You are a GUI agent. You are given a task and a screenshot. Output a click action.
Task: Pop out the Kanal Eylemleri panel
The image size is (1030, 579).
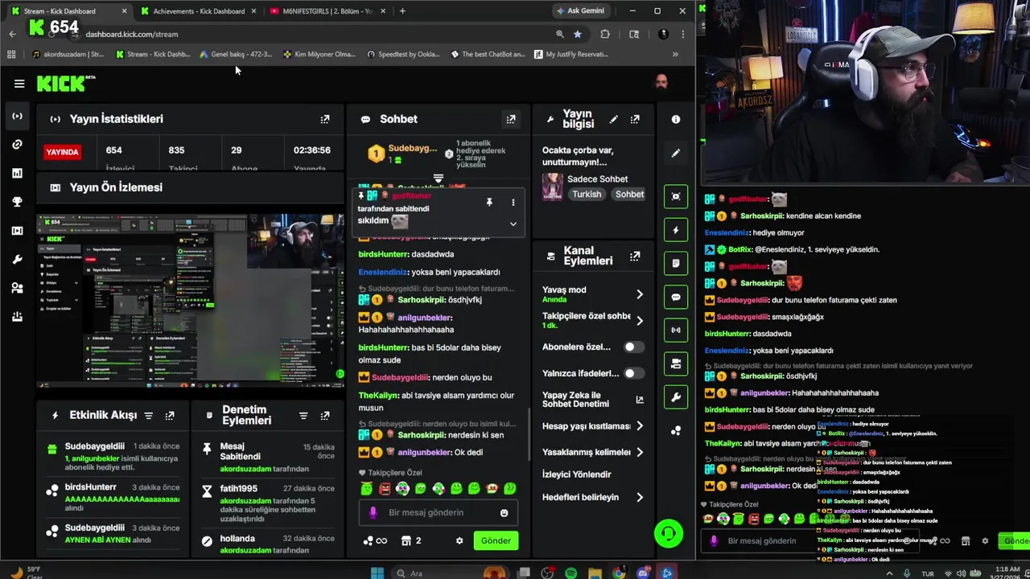click(635, 256)
